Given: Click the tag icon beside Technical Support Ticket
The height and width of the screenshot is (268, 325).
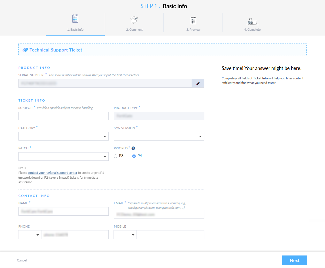Looking at the screenshot, I should 25,50.
